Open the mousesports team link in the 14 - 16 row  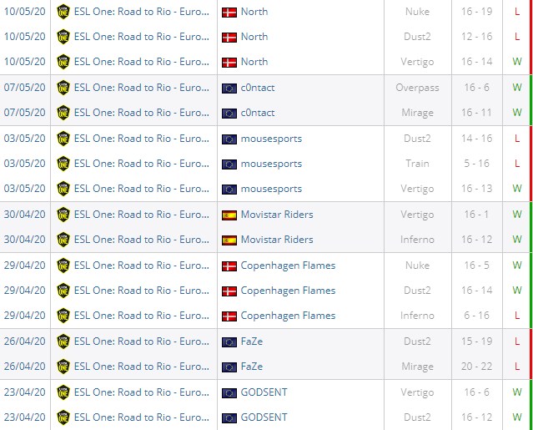[271, 139]
